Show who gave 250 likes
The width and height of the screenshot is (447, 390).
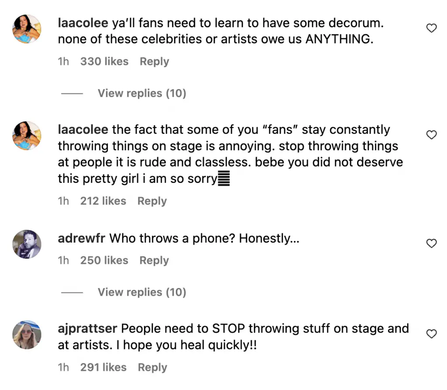click(104, 260)
